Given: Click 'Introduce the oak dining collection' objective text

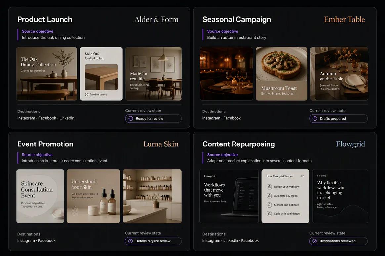Looking at the screenshot, I should click(x=53, y=38).
